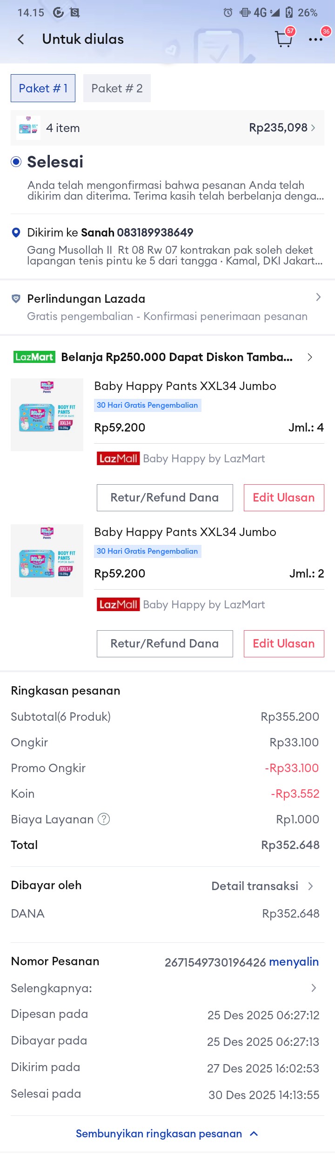Tap the back arrow icon

tap(21, 39)
